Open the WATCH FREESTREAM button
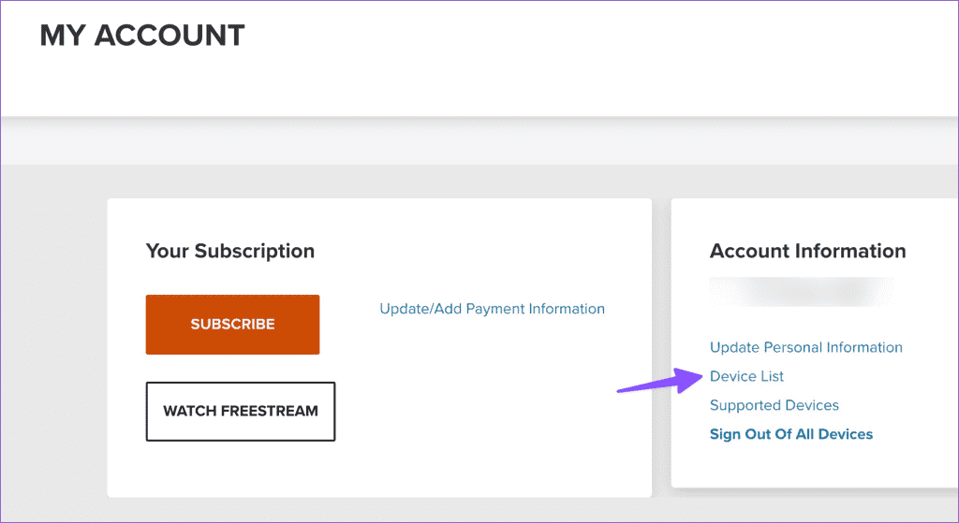Screen dimensions: 959x523 click(241, 411)
